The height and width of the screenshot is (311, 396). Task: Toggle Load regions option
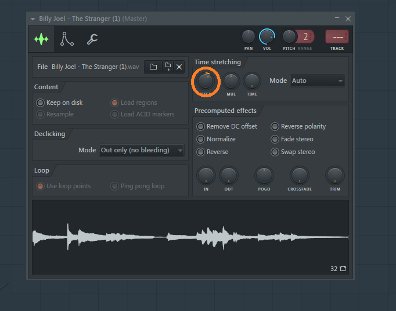pyautogui.click(x=134, y=103)
